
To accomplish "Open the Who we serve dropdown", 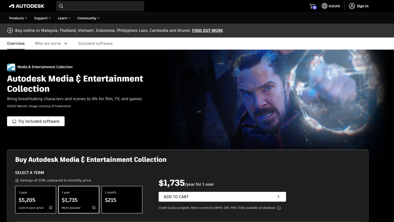I will click(x=51, y=44).
